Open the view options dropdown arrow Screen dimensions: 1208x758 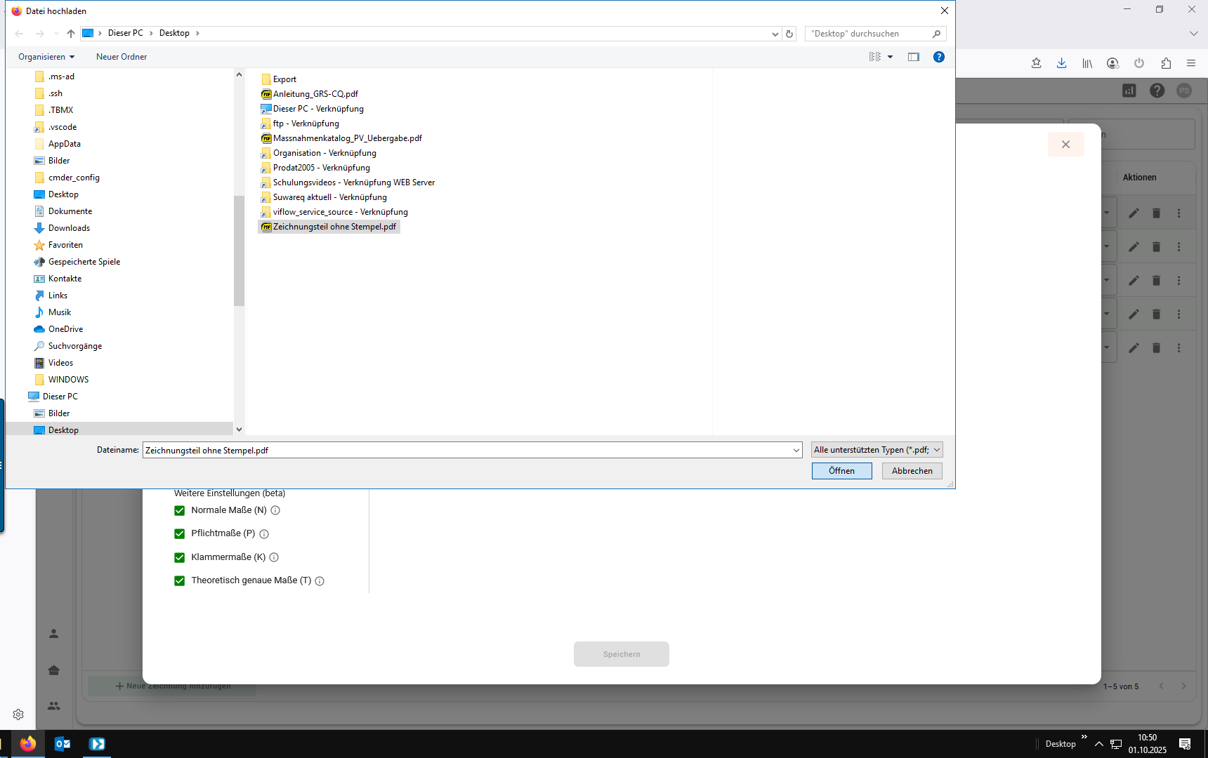click(890, 57)
